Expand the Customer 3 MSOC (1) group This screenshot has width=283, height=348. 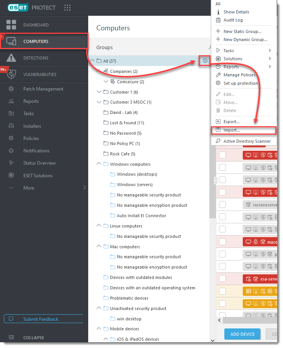click(99, 102)
